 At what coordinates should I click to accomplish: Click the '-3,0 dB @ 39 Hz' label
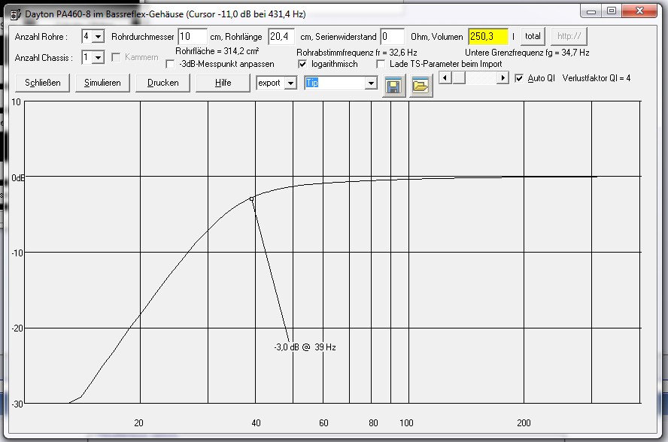coord(305,347)
